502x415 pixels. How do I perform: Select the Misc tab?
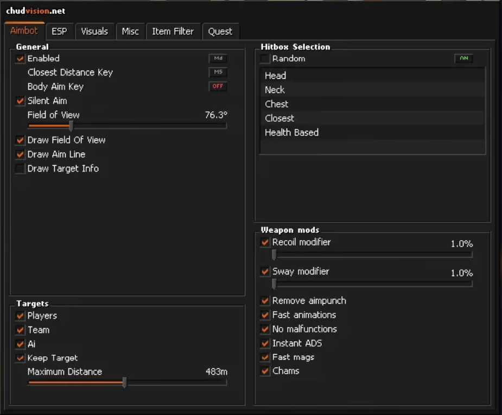pyautogui.click(x=130, y=32)
